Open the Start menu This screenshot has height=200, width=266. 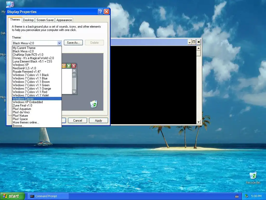(x=12, y=196)
